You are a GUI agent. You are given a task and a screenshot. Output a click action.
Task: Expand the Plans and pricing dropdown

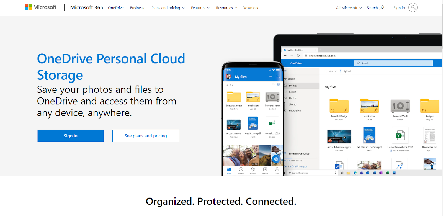(x=168, y=8)
